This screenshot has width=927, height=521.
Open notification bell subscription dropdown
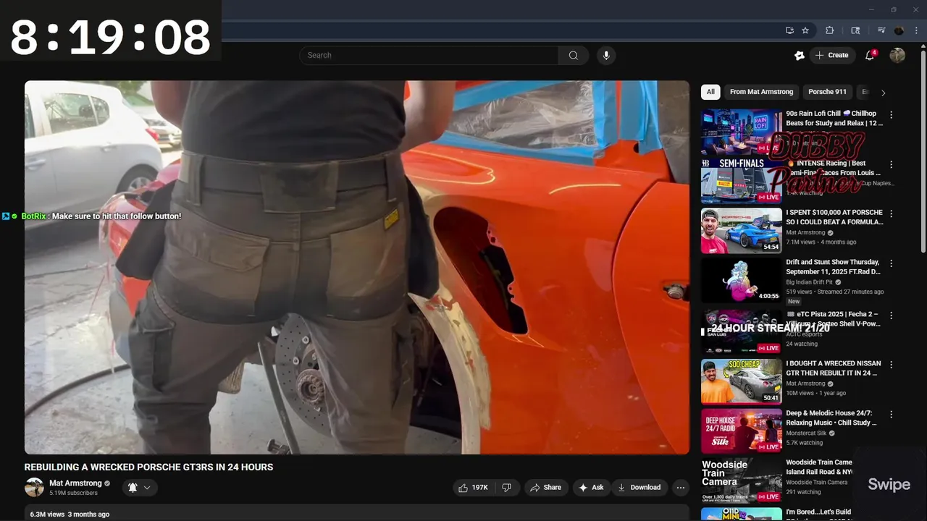pyautogui.click(x=139, y=488)
